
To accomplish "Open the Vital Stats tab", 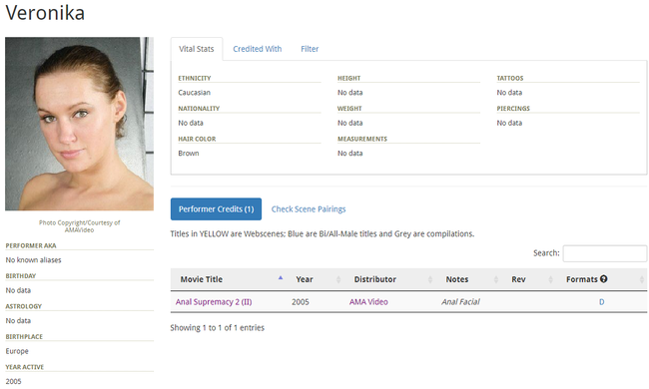I will (196, 49).
